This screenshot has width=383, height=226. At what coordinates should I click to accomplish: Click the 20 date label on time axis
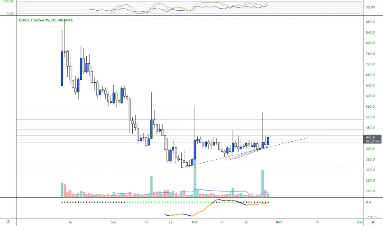tap(246, 222)
